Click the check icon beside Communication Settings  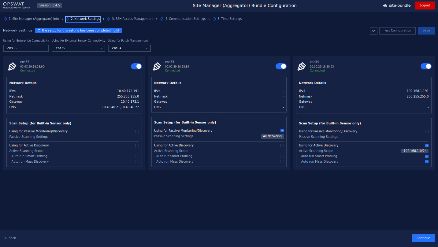(x=162, y=19)
